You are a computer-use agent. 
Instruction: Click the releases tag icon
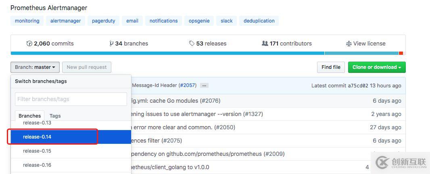(x=192, y=43)
